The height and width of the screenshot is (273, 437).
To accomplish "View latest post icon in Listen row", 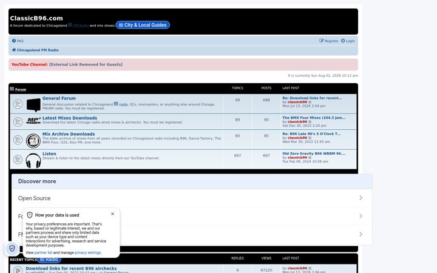I will pyautogui.click(x=310, y=158).
